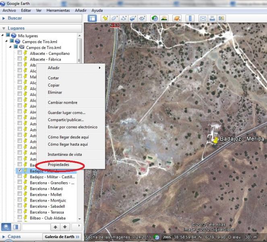Image resolution: width=267 pixels, height=242 pixels.
Task: Open the planets switcher icon
Action: pyautogui.click(x=177, y=18)
